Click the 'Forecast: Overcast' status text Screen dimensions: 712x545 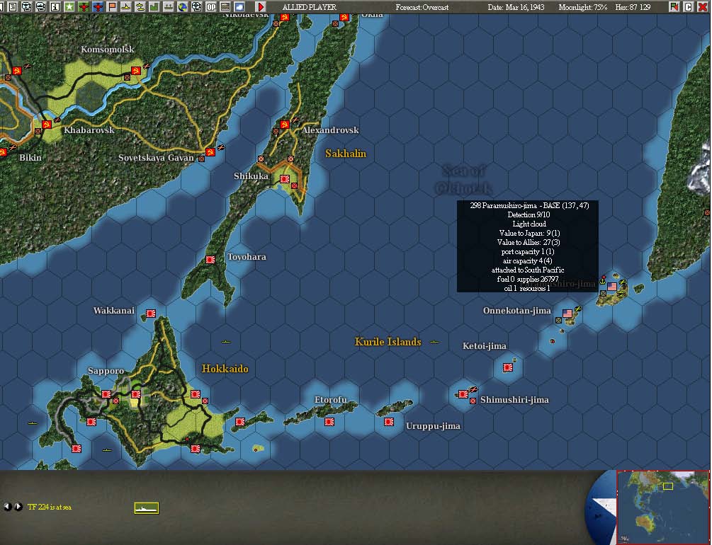[422, 7]
